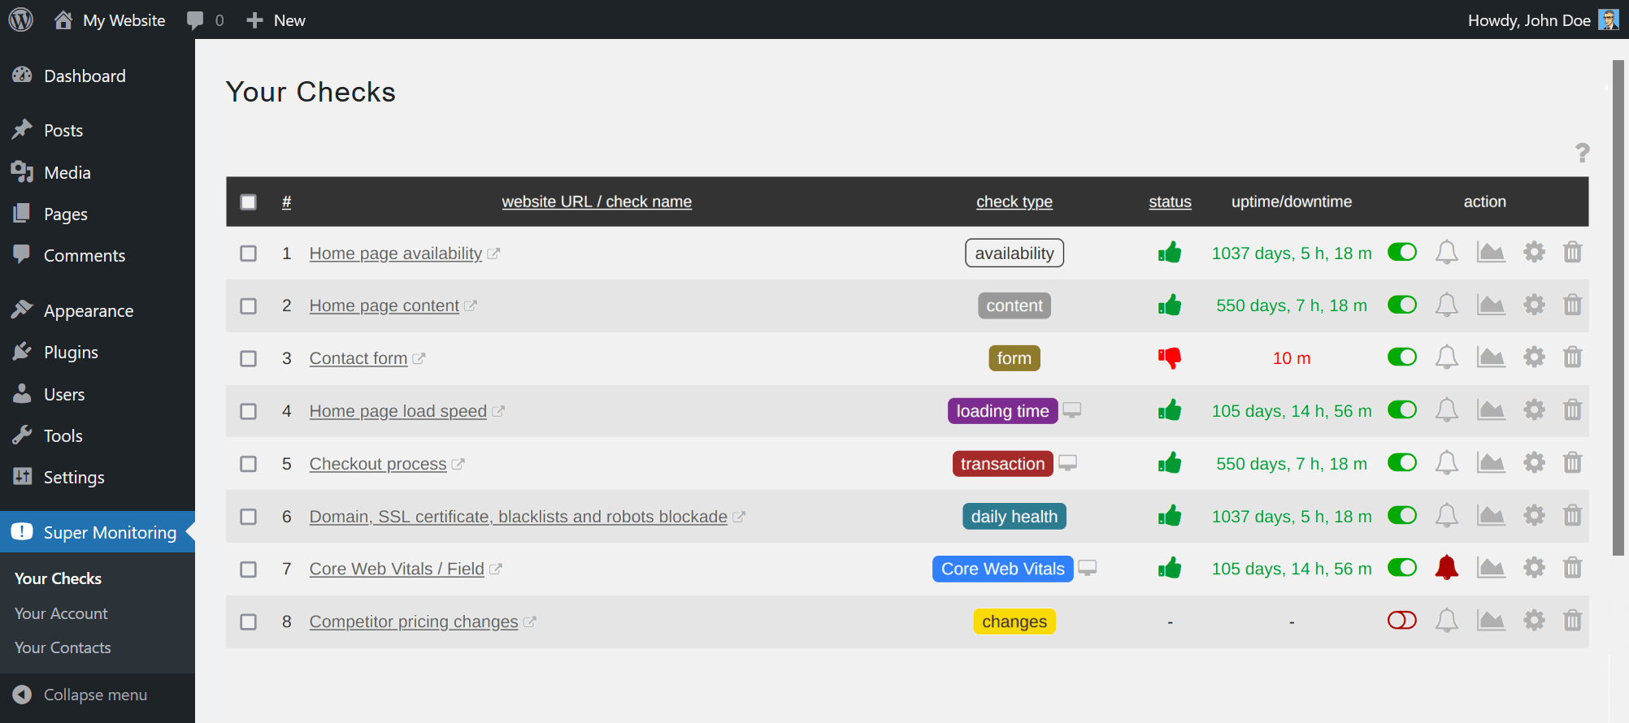1629x723 pixels.
Task: Click monitor icon beside transaction badge
Action: pyautogui.click(x=1067, y=463)
